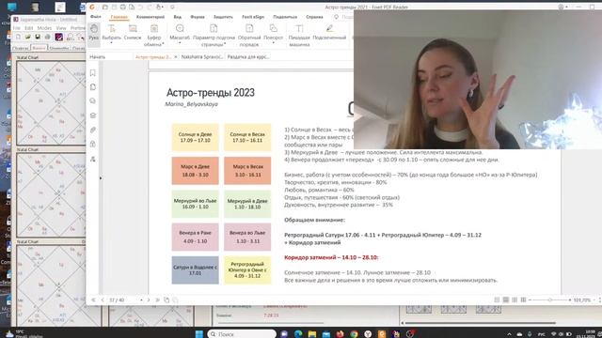Image resolution: width=602 pixels, height=338 pixels.
Task: Click the Windows taskbar Поиск search box
Action: 243,334
